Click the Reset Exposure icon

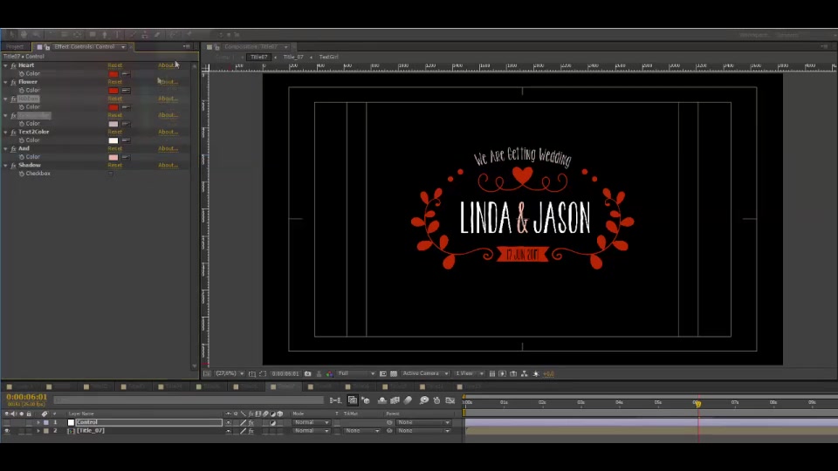click(536, 374)
